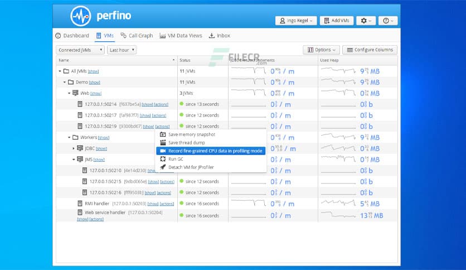Open actions link for 127.0.0.1:50214

tap(161, 104)
